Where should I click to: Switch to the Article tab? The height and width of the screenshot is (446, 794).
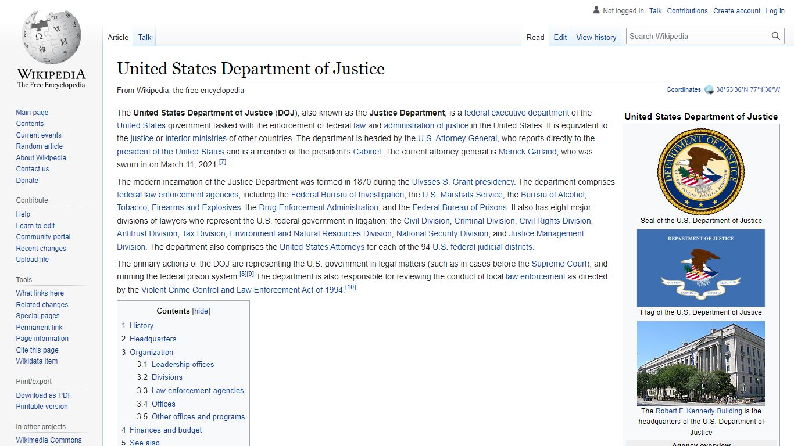pyautogui.click(x=118, y=37)
